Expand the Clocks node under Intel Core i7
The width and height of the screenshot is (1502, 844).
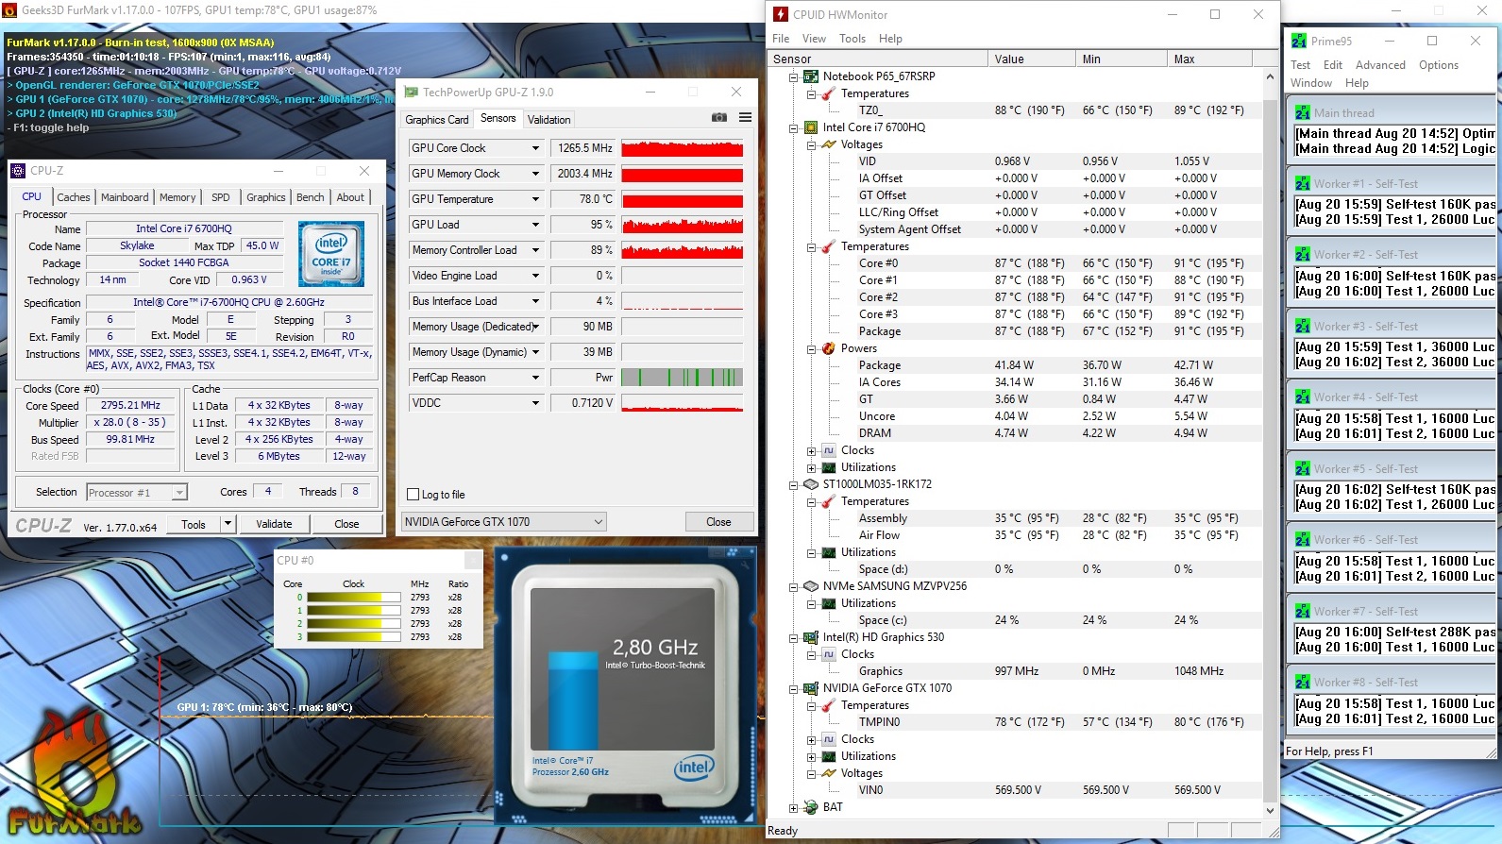pyautogui.click(x=811, y=450)
